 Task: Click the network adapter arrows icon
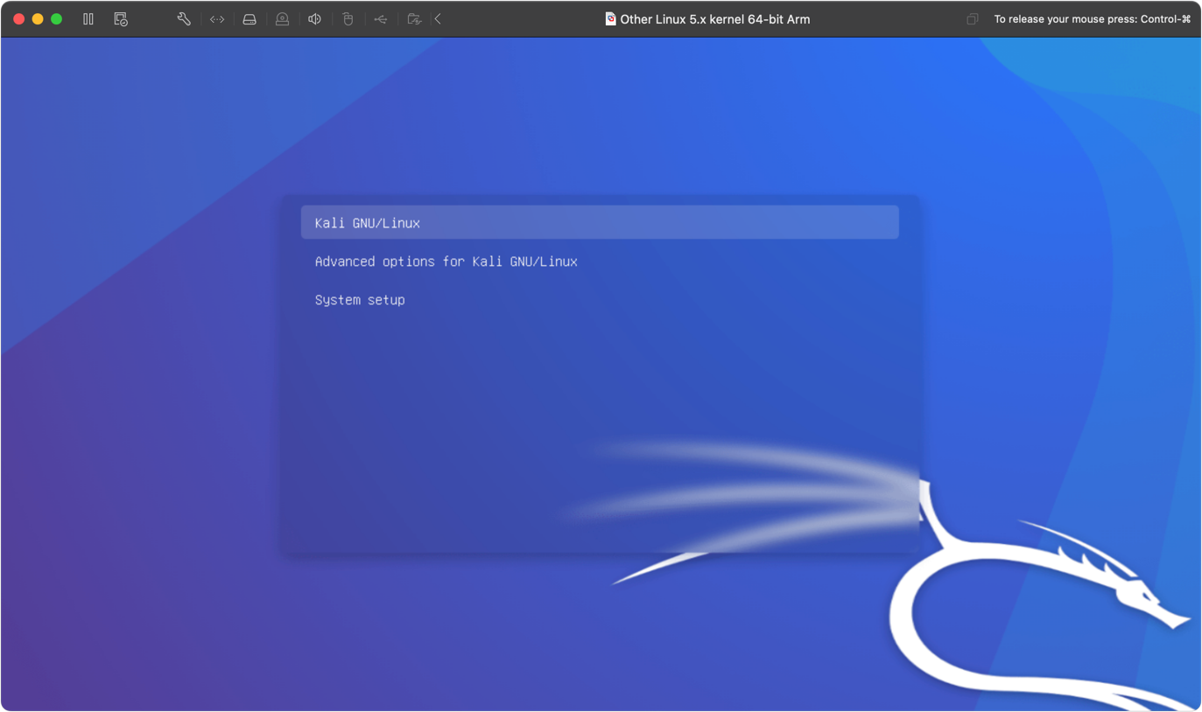pyautogui.click(x=217, y=19)
